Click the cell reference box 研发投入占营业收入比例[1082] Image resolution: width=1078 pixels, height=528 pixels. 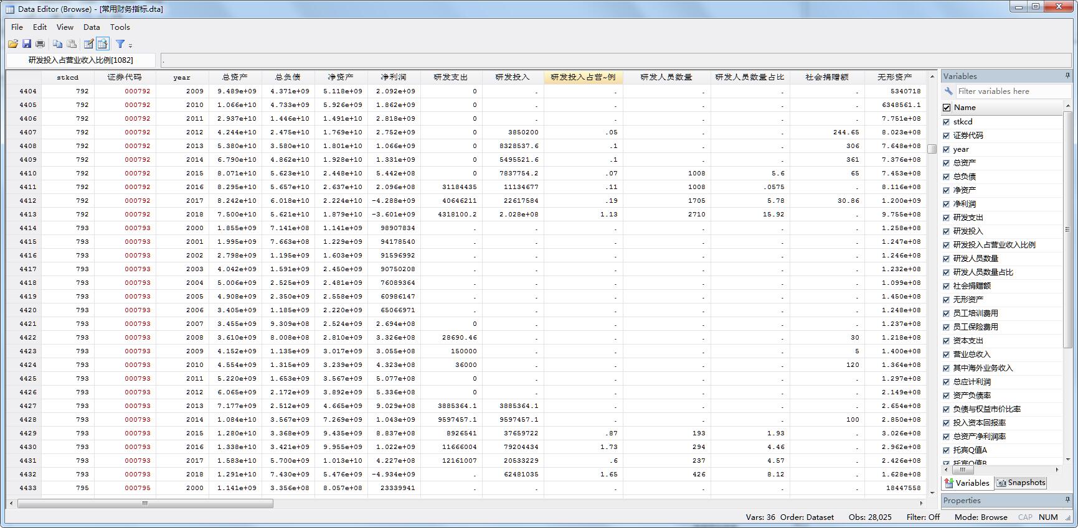click(x=81, y=60)
